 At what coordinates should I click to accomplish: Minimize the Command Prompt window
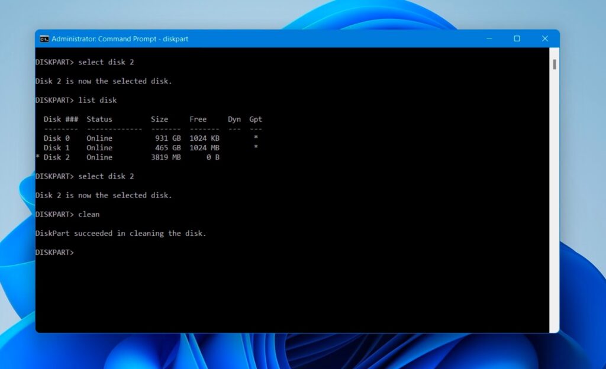click(x=489, y=38)
